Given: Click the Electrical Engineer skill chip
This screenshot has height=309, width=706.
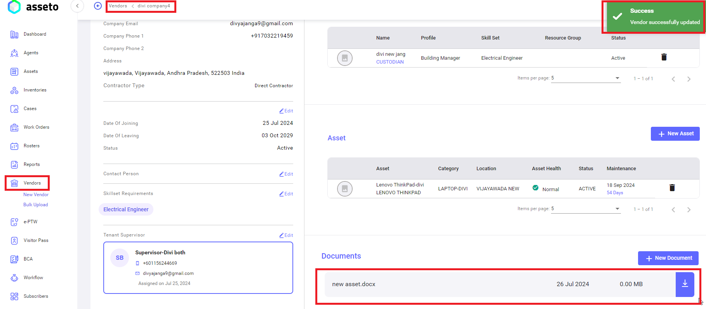Looking at the screenshot, I should (x=126, y=209).
